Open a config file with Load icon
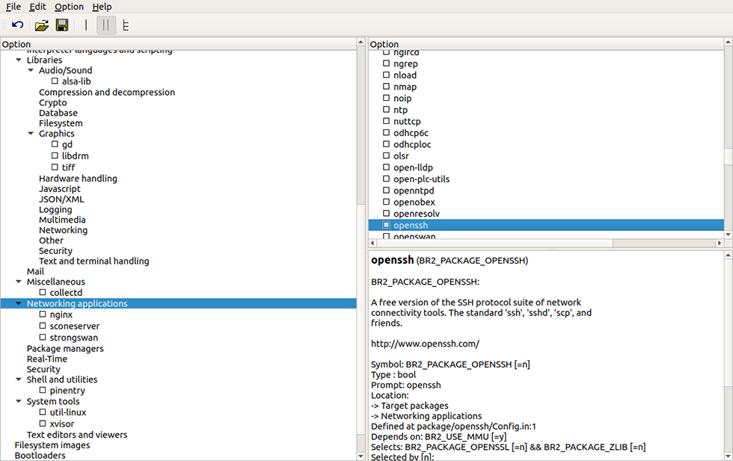Viewport: 733px width, 461px height. [42, 25]
